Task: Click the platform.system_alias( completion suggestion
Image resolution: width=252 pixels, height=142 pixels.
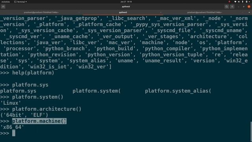Action: pyautogui.click(x=178, y=91)
